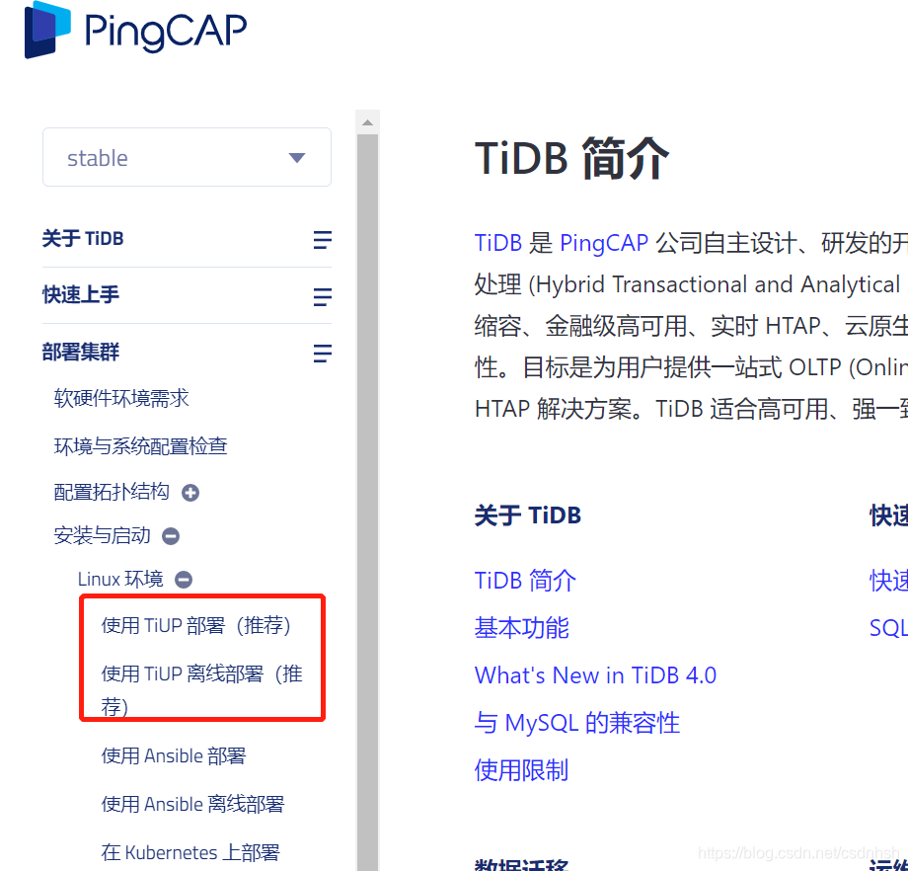Toggle the 快速上手 section menu icon
This screenshot has width=908, height=871.
(322, 296)
